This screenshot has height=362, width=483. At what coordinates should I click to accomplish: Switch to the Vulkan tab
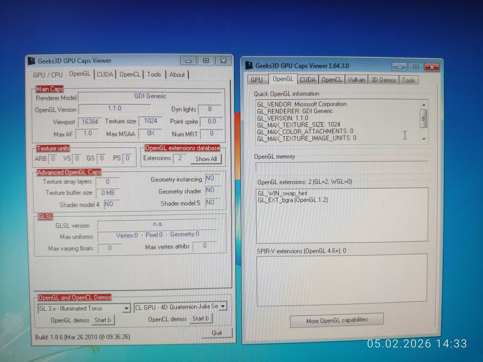coord(356,80)
